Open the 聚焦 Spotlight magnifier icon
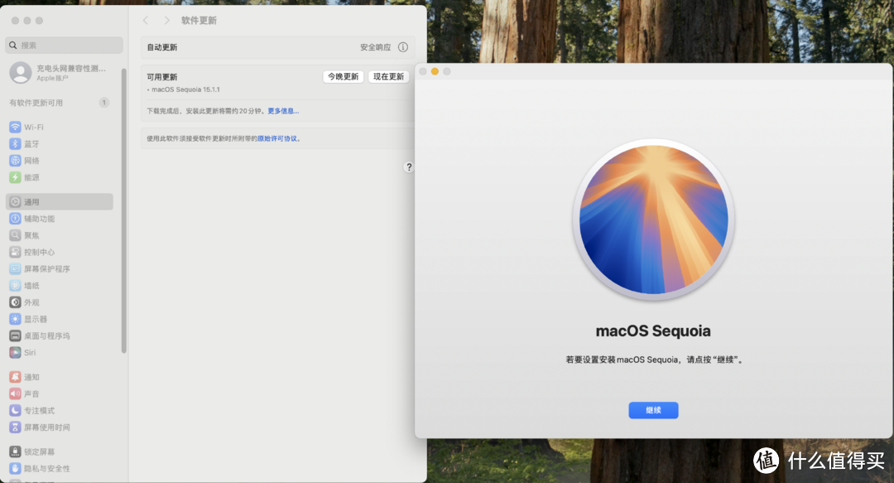 pos(16,235)
